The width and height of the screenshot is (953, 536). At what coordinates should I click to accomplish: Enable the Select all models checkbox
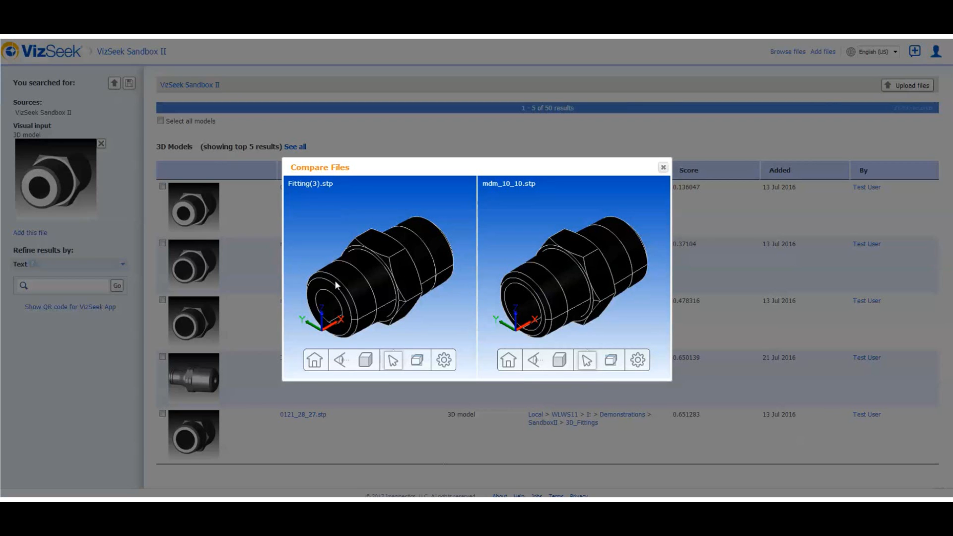point(160,120)
